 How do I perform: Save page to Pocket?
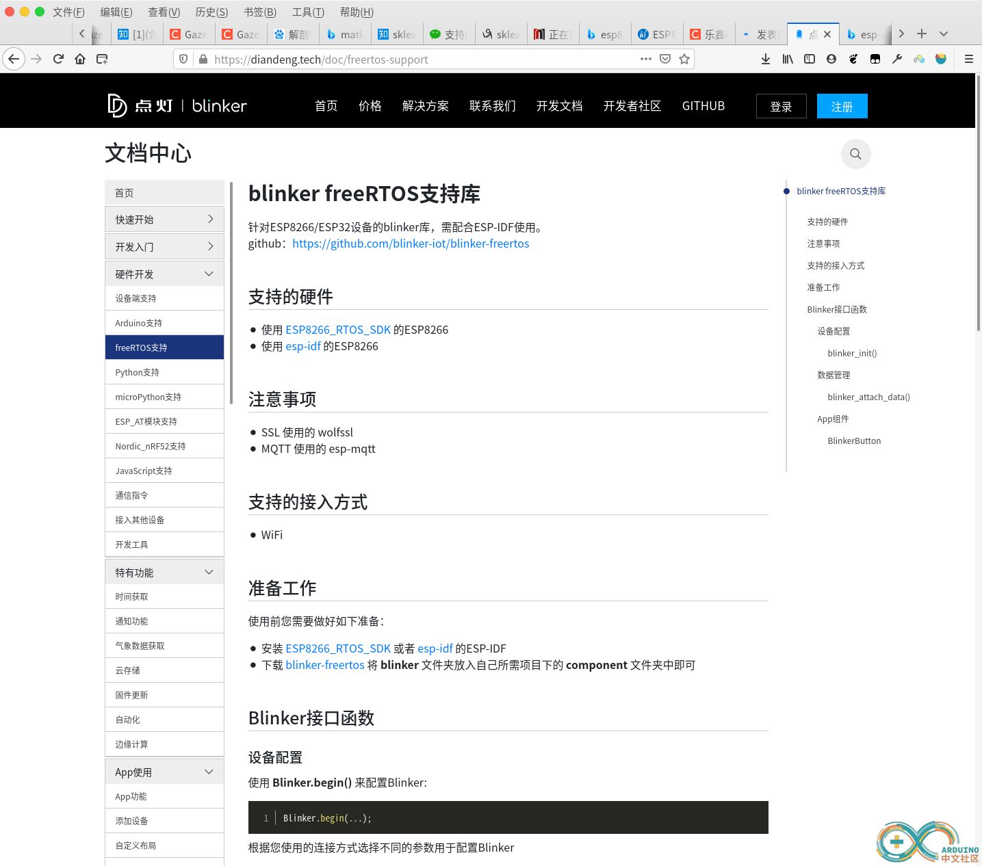(x=665, y=59)
